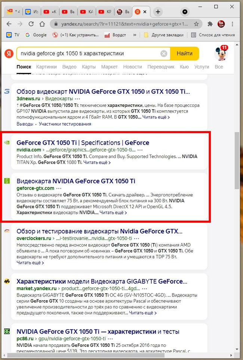
Task: Click the NVIDIA favicon beside GeForce result
Action: (x=7, y=142)
